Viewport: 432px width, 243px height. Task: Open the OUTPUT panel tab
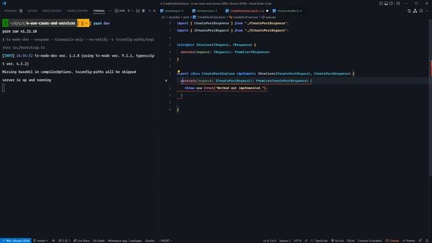click(x=32, y=11)
